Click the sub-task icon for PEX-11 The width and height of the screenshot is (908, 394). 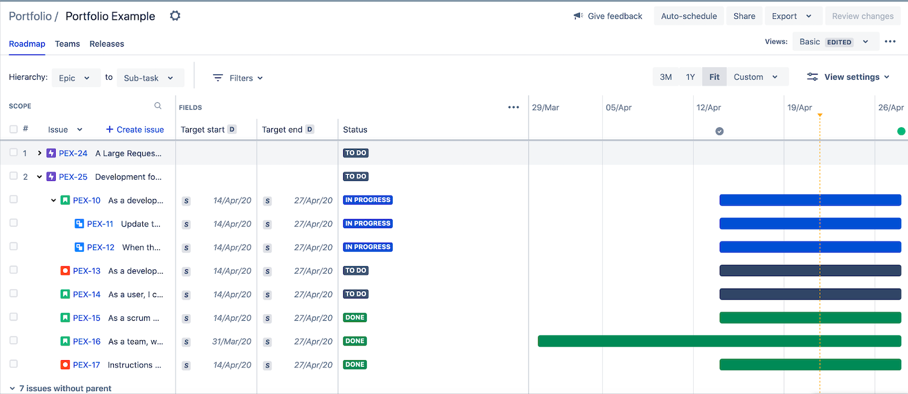point(79,224)
